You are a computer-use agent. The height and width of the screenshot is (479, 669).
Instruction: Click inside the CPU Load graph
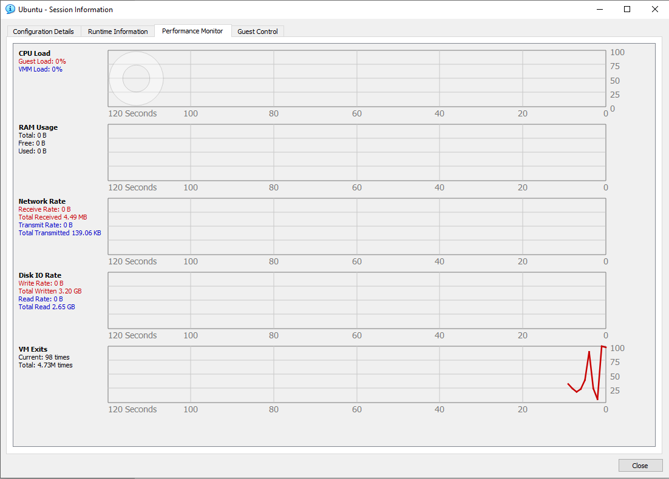tap(357, 79)
